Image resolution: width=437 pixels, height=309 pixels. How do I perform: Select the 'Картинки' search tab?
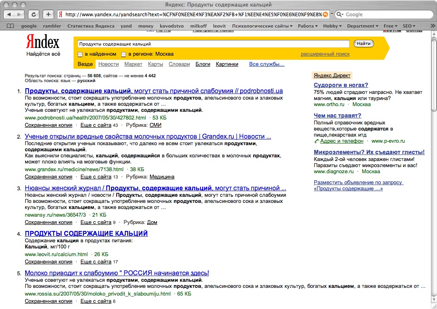[x=227, y=64]
